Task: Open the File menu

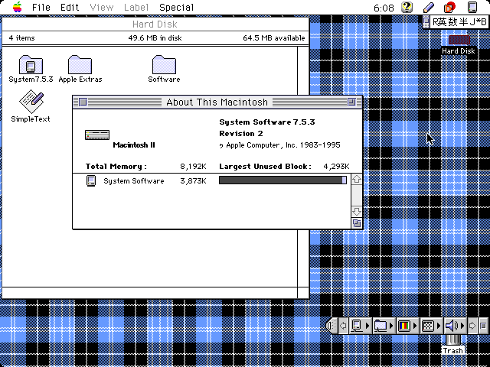Action: (41, 7)
